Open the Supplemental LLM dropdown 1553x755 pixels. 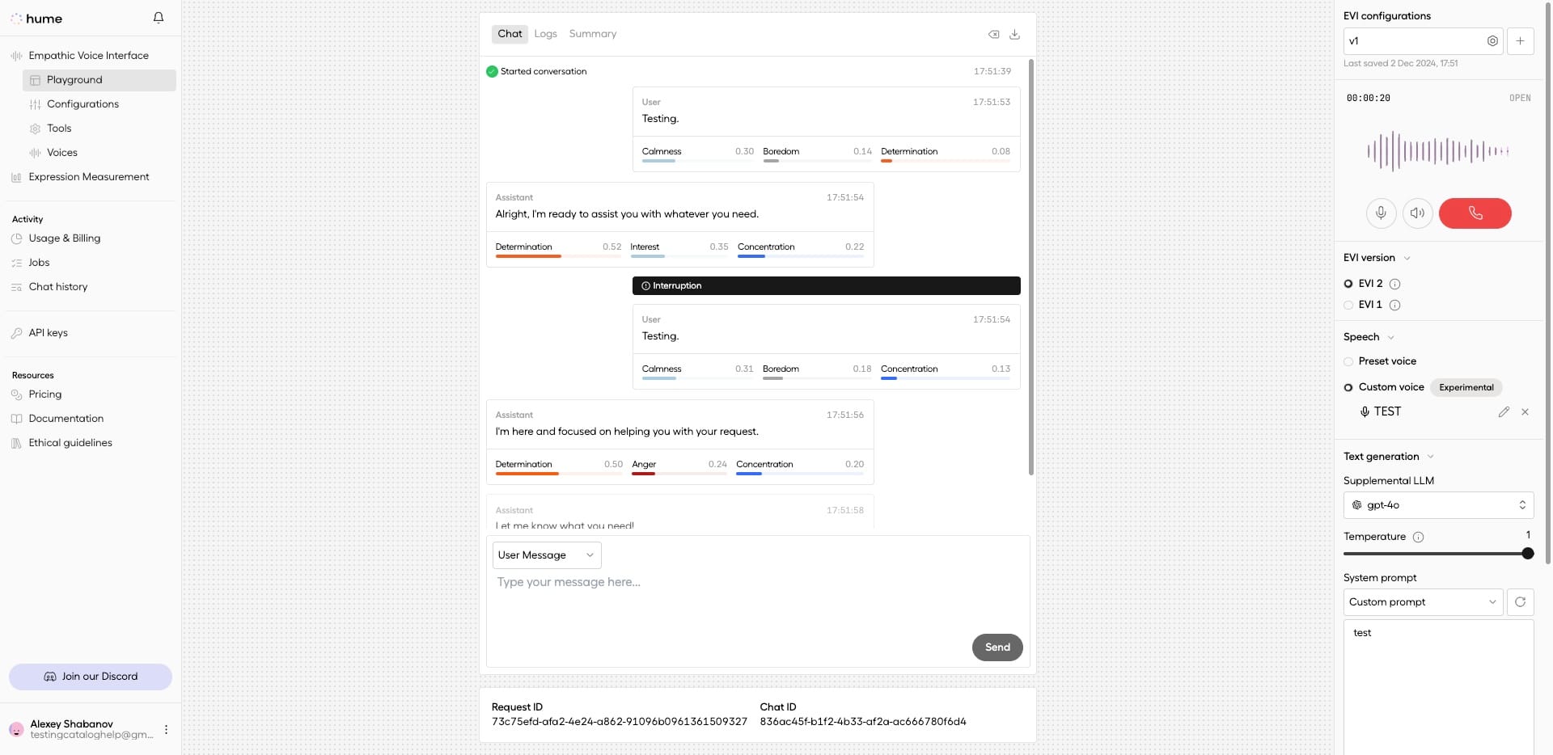coord(1438,505)
